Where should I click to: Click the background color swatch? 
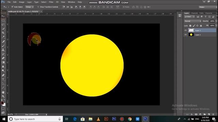[x=4, y=105]
